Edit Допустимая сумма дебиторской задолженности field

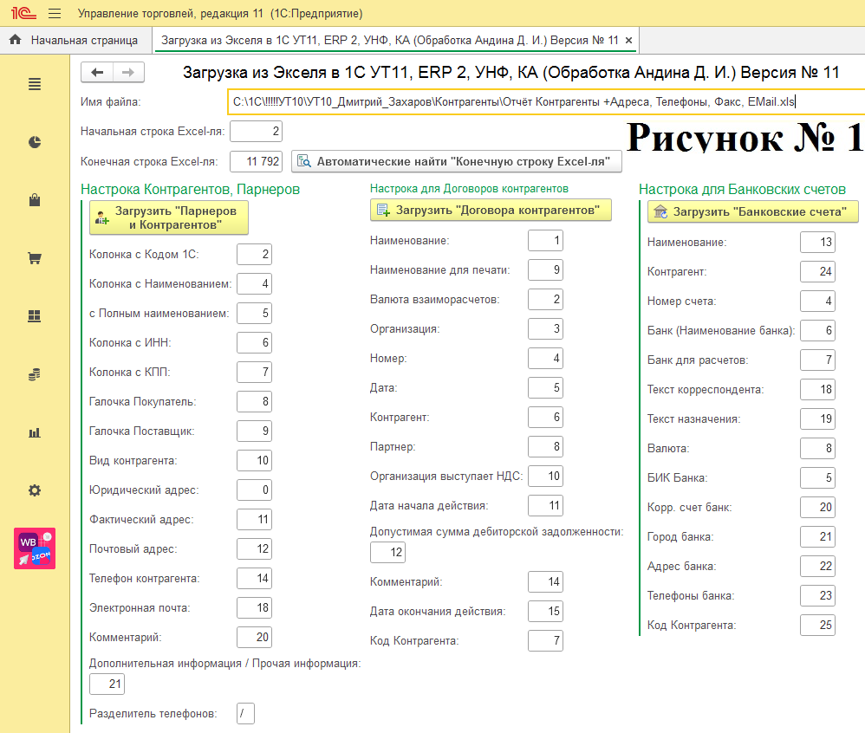[x=387, y=552]
